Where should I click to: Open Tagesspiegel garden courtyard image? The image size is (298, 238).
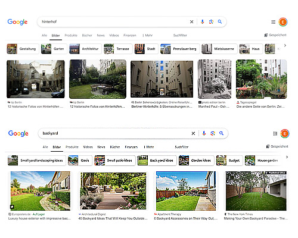click(x=262, y=79)
